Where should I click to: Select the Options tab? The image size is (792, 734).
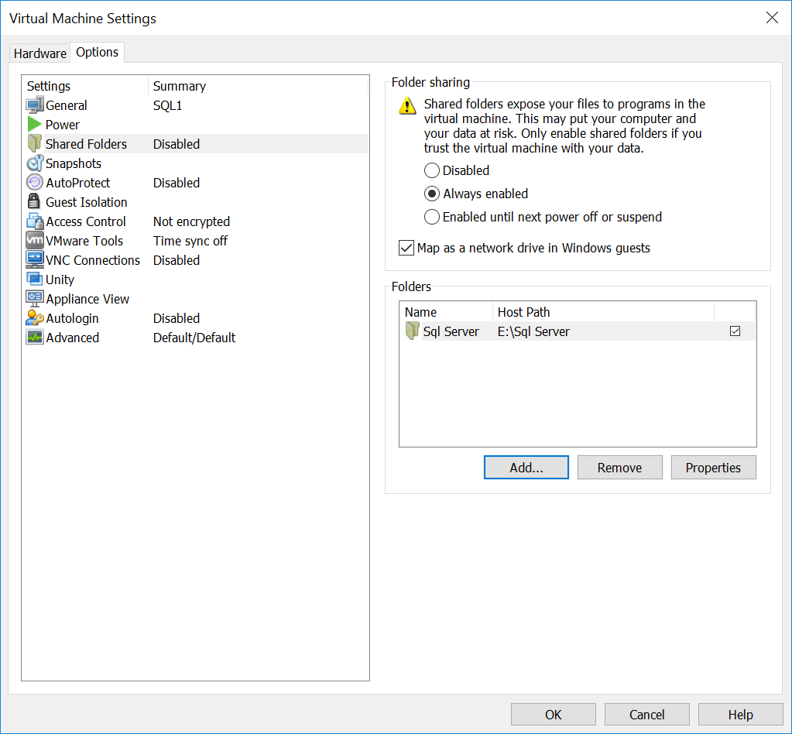click(x=97, y=52)
